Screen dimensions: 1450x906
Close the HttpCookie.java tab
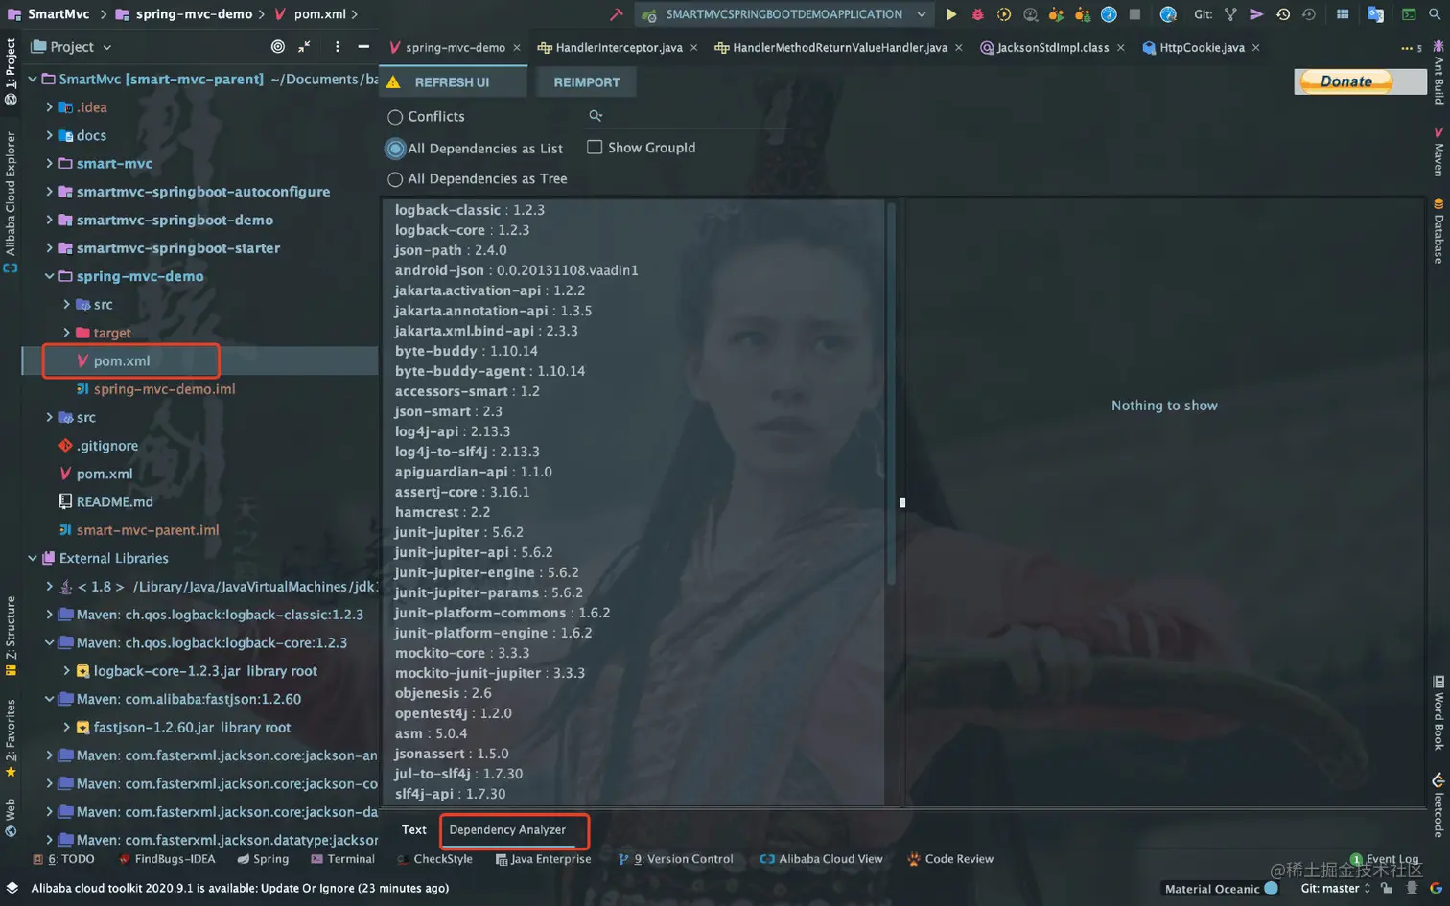click(1256, 47)
